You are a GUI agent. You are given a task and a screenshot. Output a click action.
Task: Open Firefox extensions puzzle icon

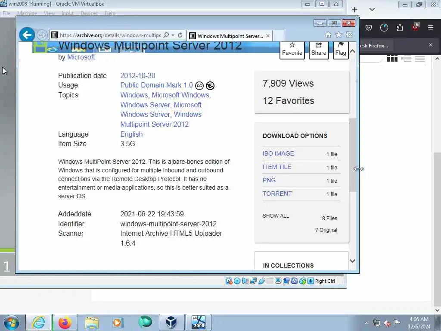[400, 28]
